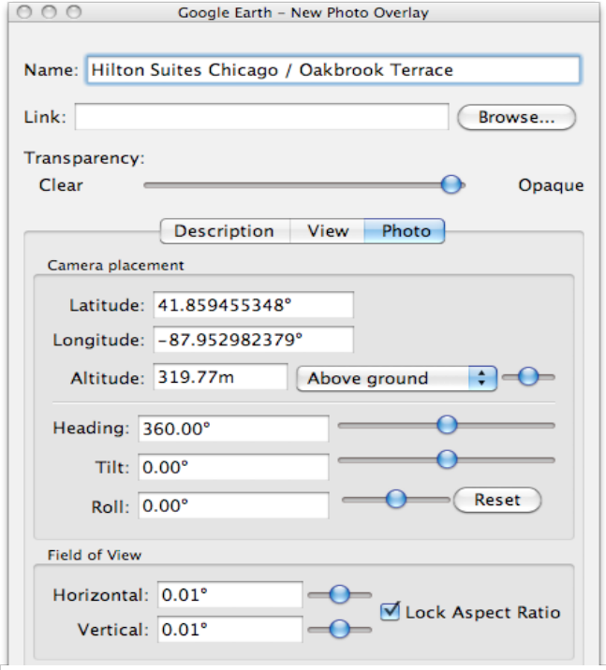Click the Link input field
Screen dimensions: 606x670
point(261,116)
